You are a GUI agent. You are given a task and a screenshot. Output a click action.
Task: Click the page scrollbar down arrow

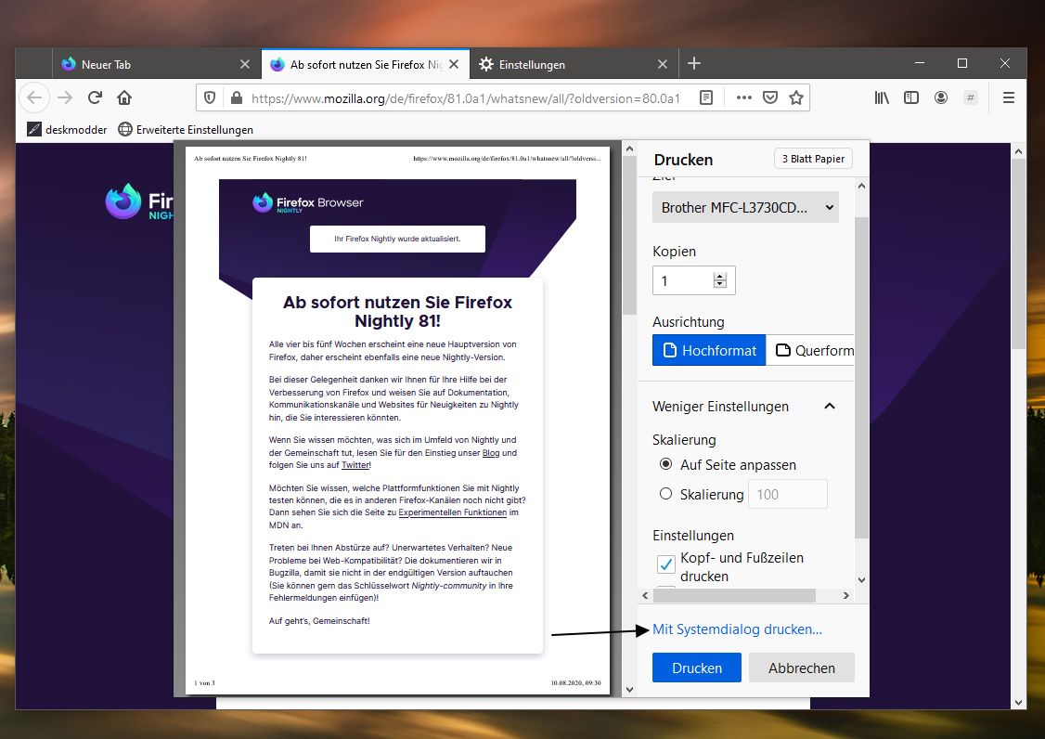[x=1018, y=702]
